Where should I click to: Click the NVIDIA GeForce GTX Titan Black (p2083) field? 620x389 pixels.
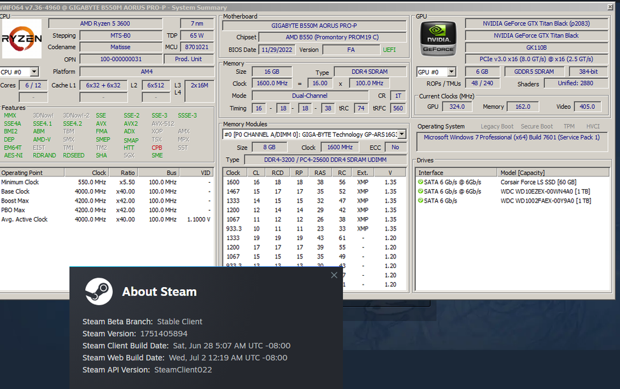click(536, 24)
